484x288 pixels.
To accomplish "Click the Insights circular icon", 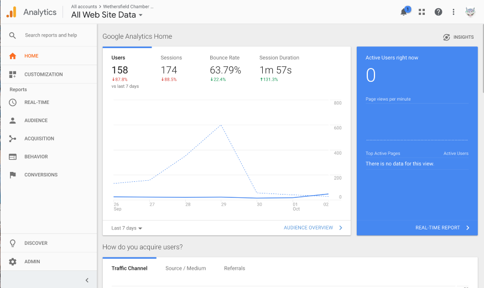I will point(446,37).
